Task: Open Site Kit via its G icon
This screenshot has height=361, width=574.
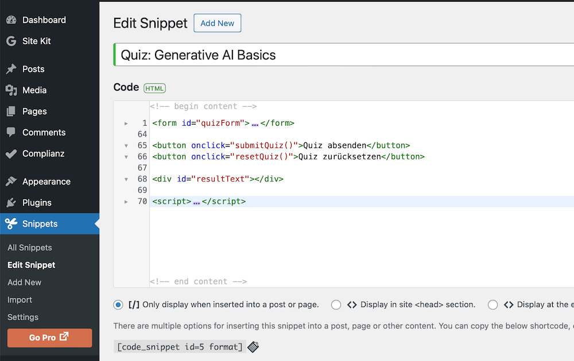Action: pyautogui.click(x=11, y=41)
